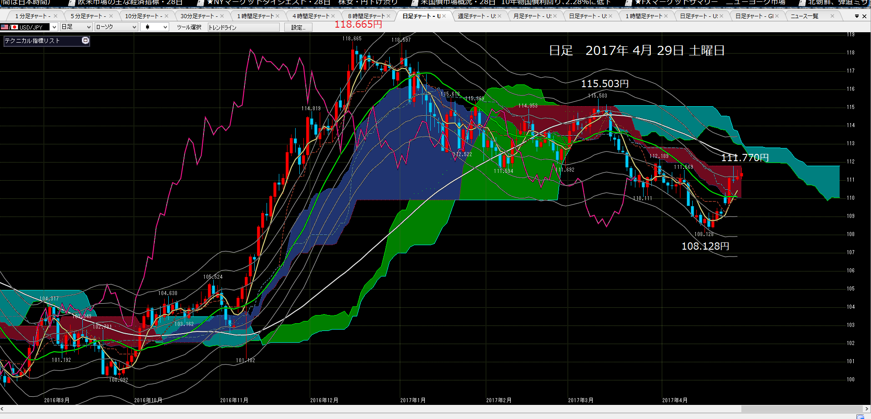Switch to the 4時間足チャート tab
The width and height of the screenshot is (871, 419).
pos(311,16)
